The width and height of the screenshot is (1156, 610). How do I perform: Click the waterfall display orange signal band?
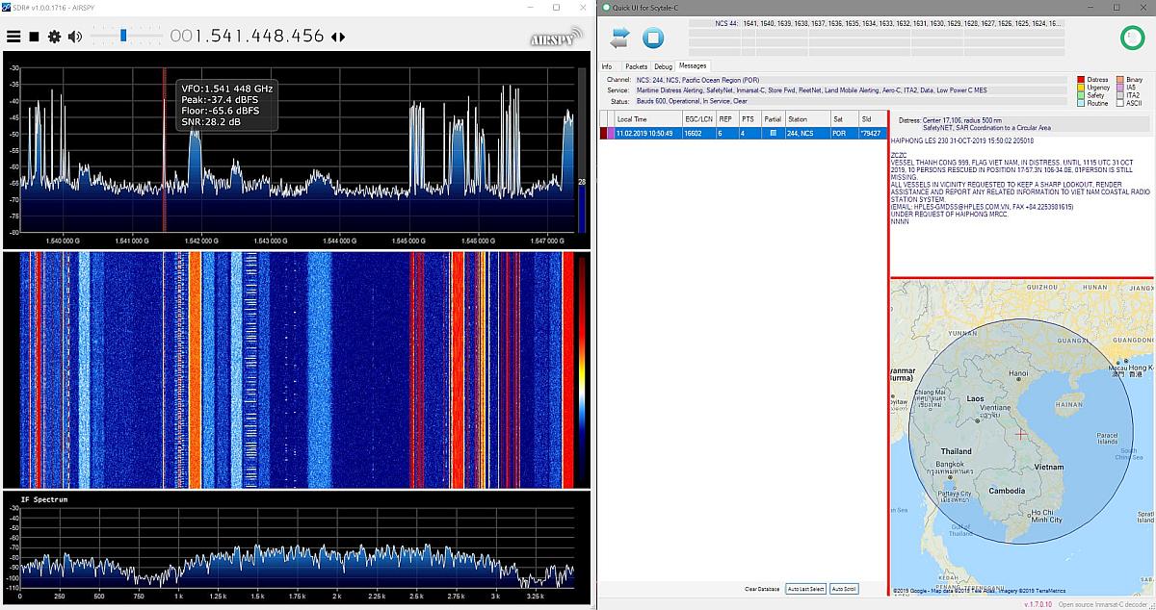tap(196, 369)
